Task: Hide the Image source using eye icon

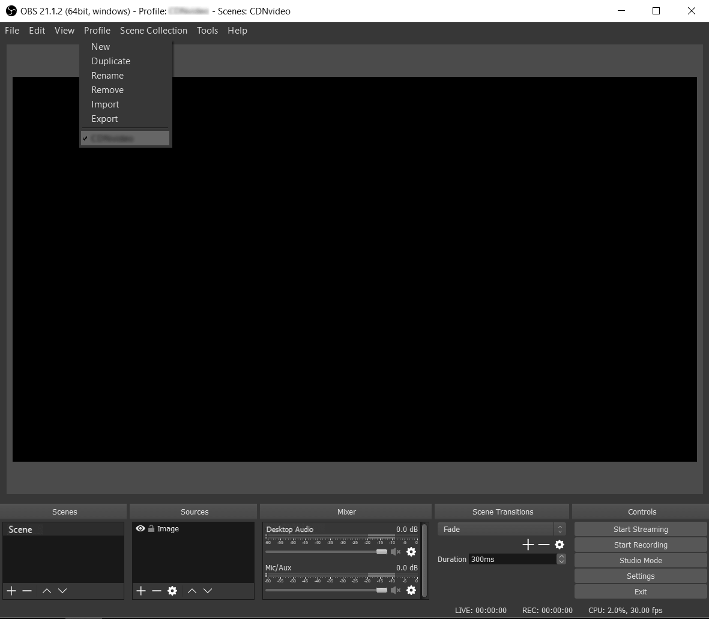Action: click(x=140, y=529)
